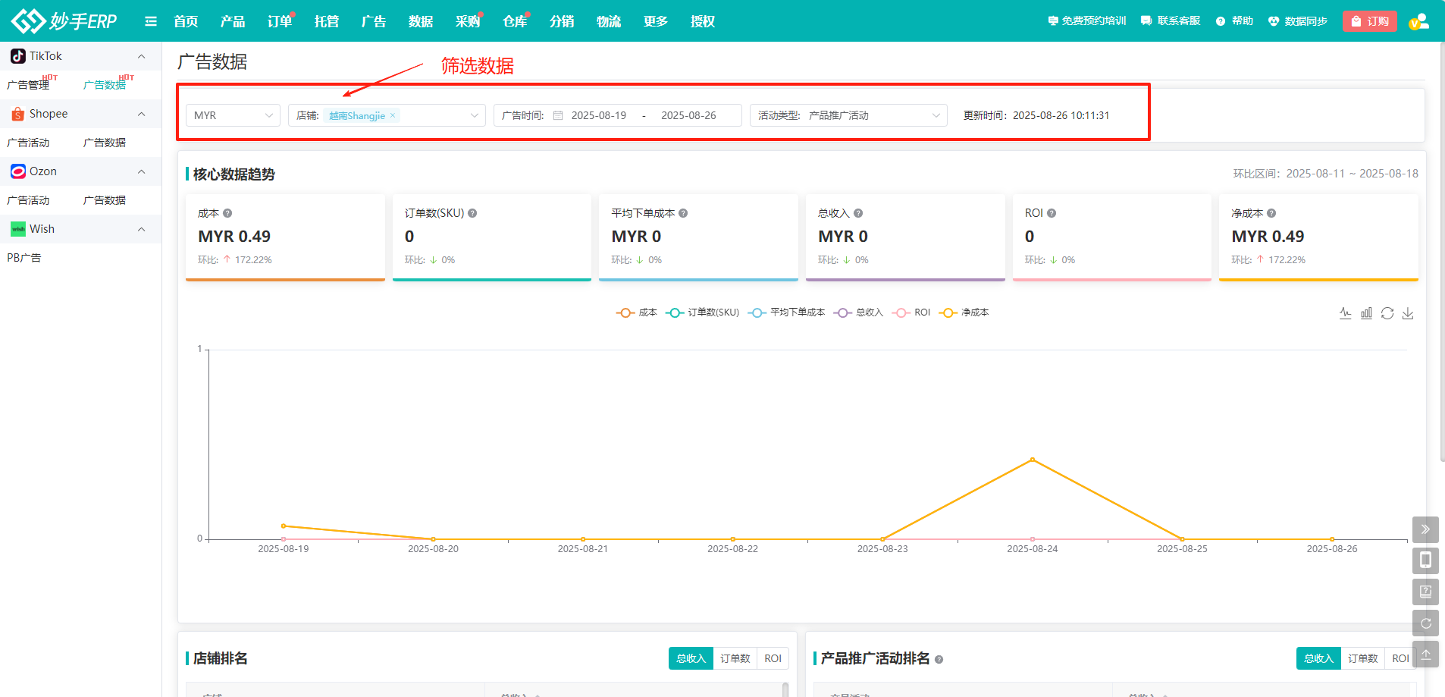Click the 2025-08-26 end date field
This screenshot has height=697, width=1445.
tap(688, 115)
